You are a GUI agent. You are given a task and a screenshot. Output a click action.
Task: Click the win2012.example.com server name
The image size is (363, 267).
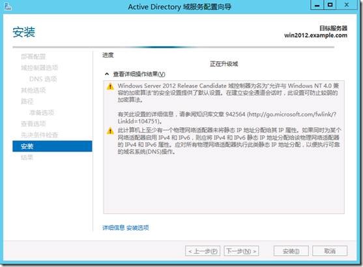(x=316, y=35)
